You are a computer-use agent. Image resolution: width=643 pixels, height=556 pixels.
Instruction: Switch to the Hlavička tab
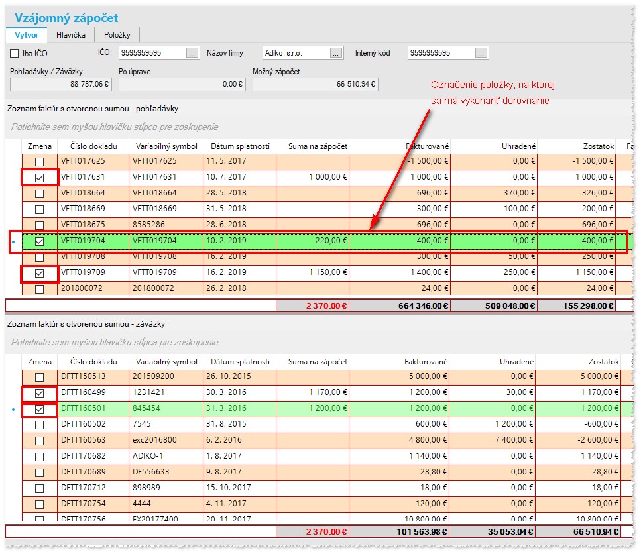(x=71, y=35)
